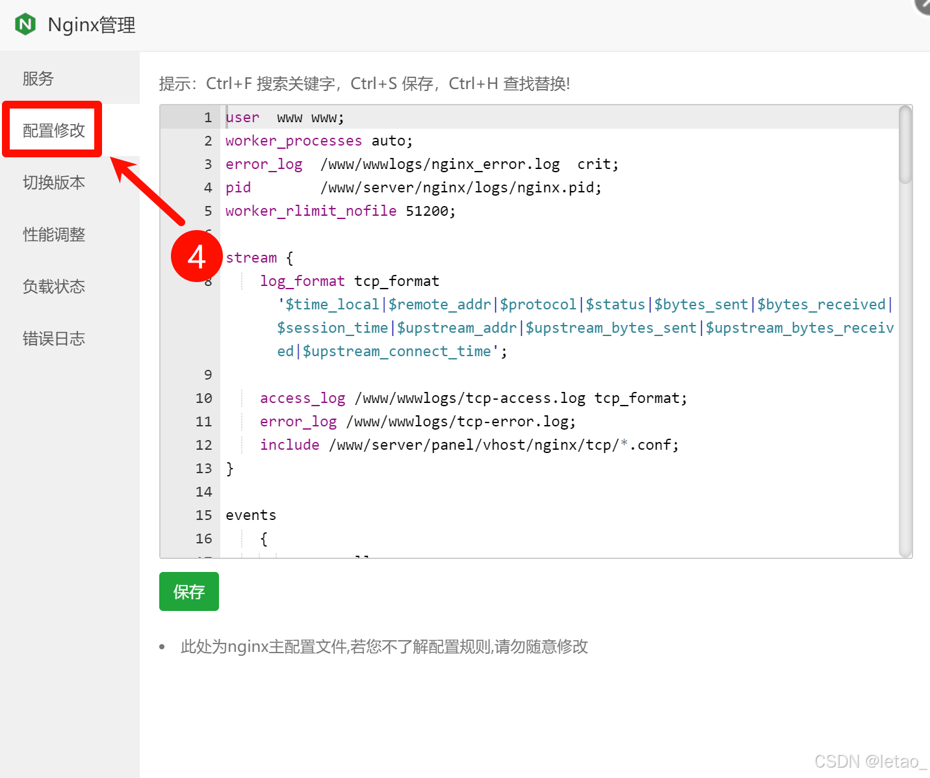This screenshot has width=930, height=778.
Task: Click the nginx主配置文件 warning note
Action: 384,647
